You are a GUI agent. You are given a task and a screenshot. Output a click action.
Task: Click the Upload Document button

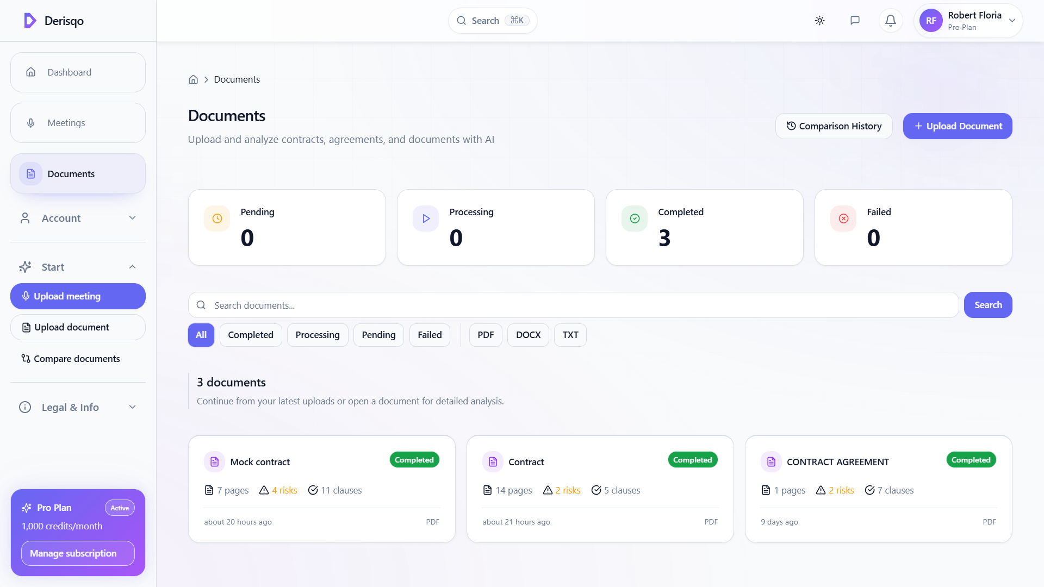(957, 126)
